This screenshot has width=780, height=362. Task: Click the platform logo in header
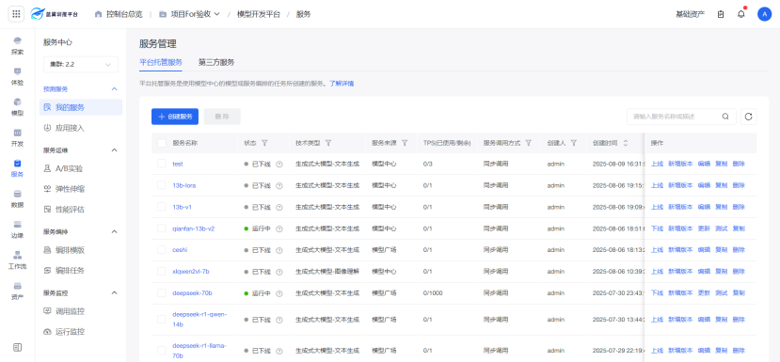(55, 14)
